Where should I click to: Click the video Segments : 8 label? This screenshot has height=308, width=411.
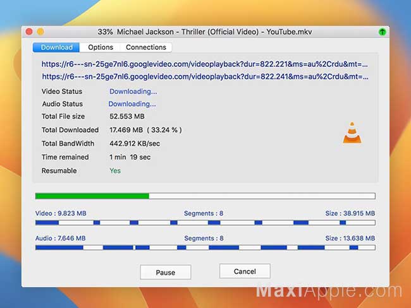[204, 213]
